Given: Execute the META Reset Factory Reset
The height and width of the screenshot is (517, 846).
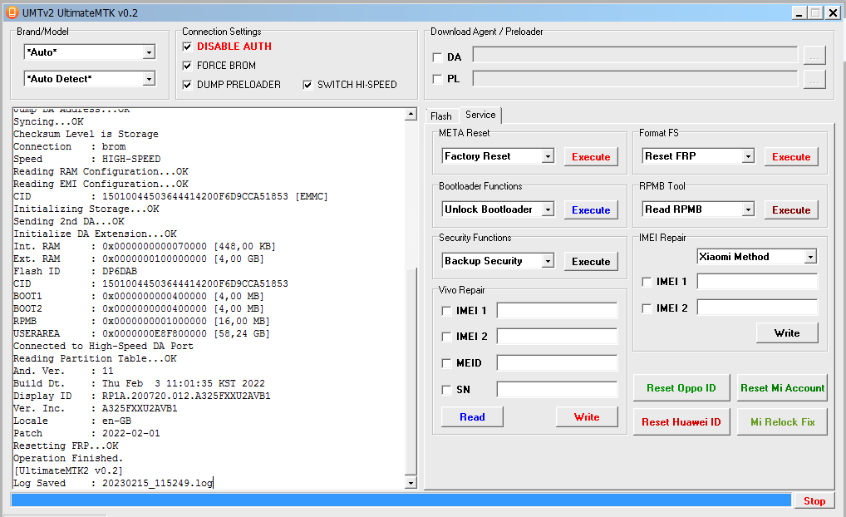Looking at the screenshot, I should click(x=591, y=156).
